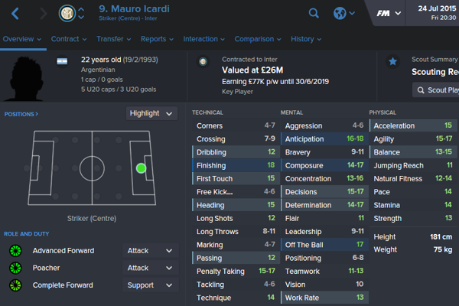Open the Comparison tab menu

point(256,39)
